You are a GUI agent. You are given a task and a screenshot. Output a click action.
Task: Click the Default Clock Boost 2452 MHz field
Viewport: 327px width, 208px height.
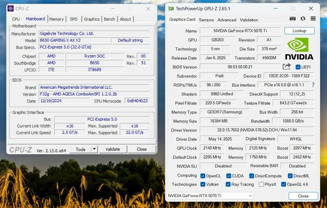[x=302, y=157]
